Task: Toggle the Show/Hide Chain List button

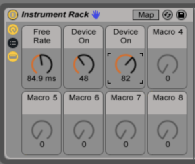Action: click(x=13, y=43)
